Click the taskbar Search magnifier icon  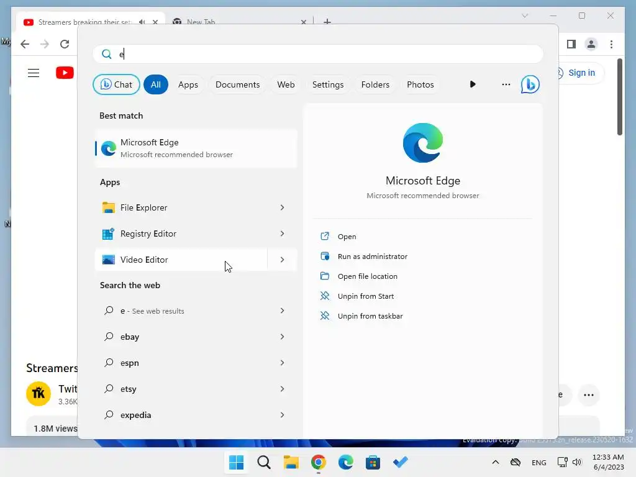(263, 462)
